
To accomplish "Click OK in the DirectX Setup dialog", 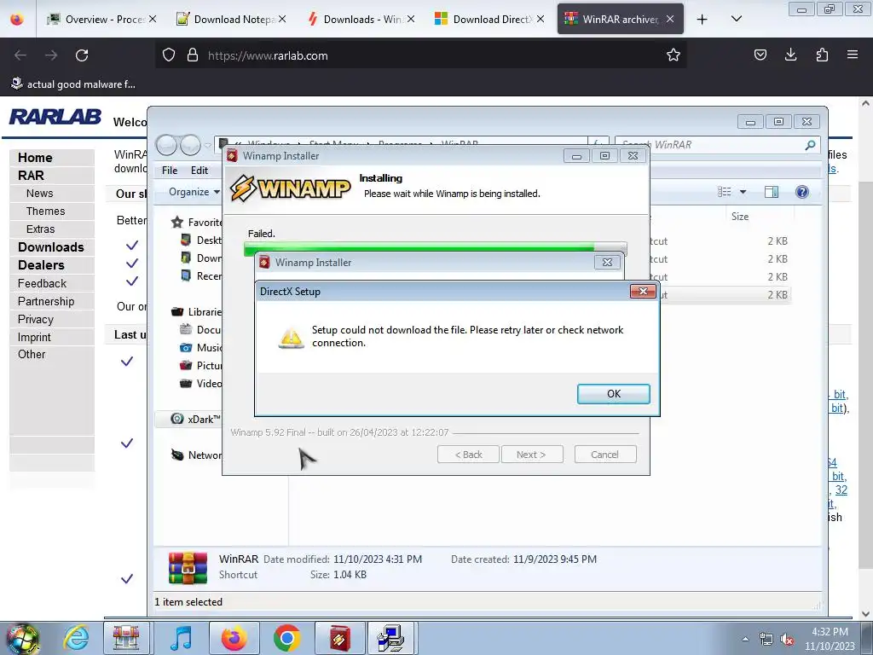I will pos(613,394).
